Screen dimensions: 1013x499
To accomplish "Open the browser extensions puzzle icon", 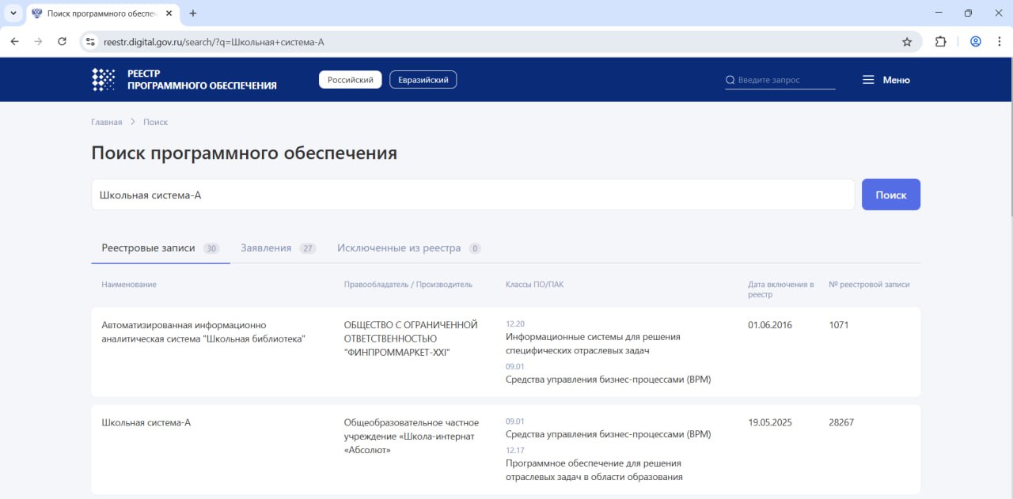I will [x=940, y=42].
